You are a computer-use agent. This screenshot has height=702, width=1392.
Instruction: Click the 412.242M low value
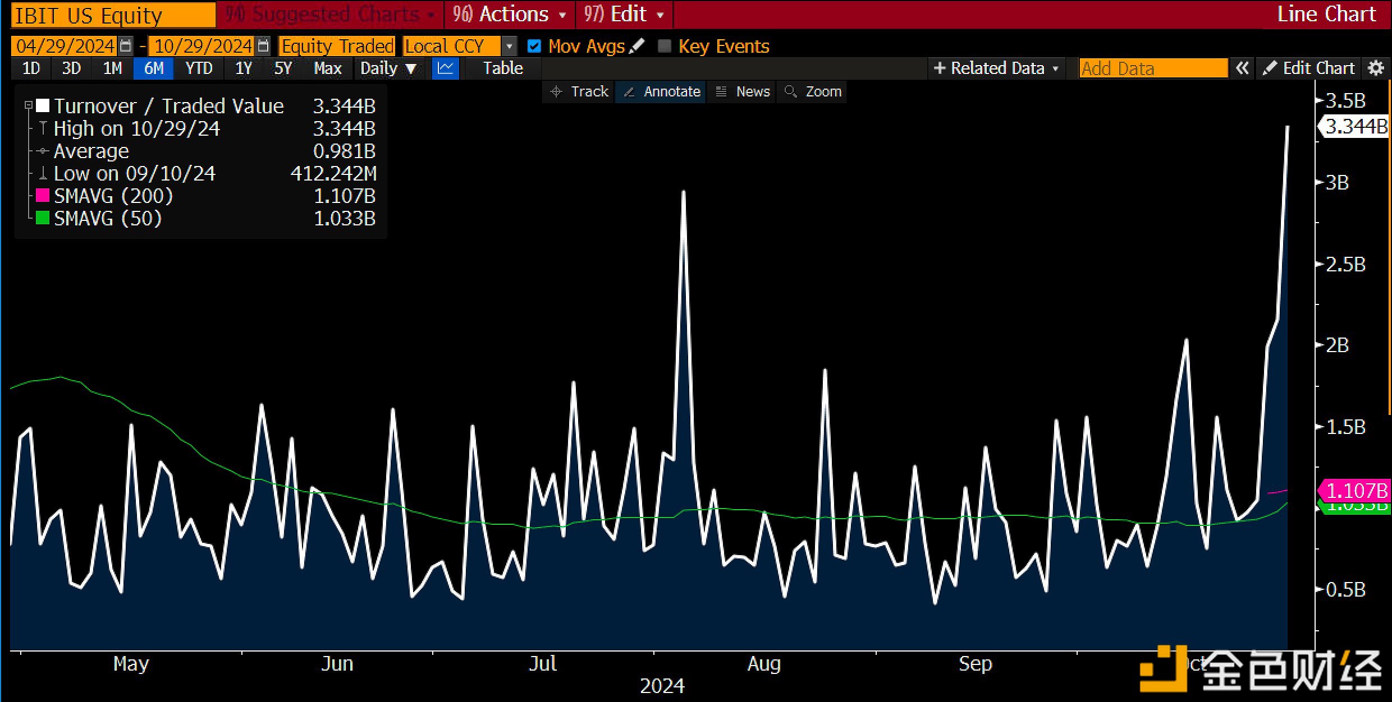click(x=333, y=173)
